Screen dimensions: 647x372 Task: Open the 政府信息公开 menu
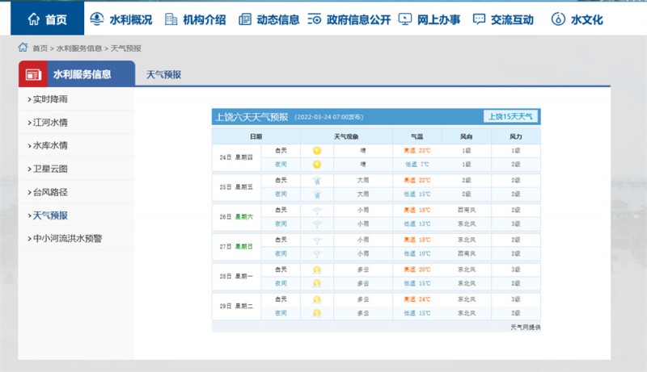(x=349, y=19)
